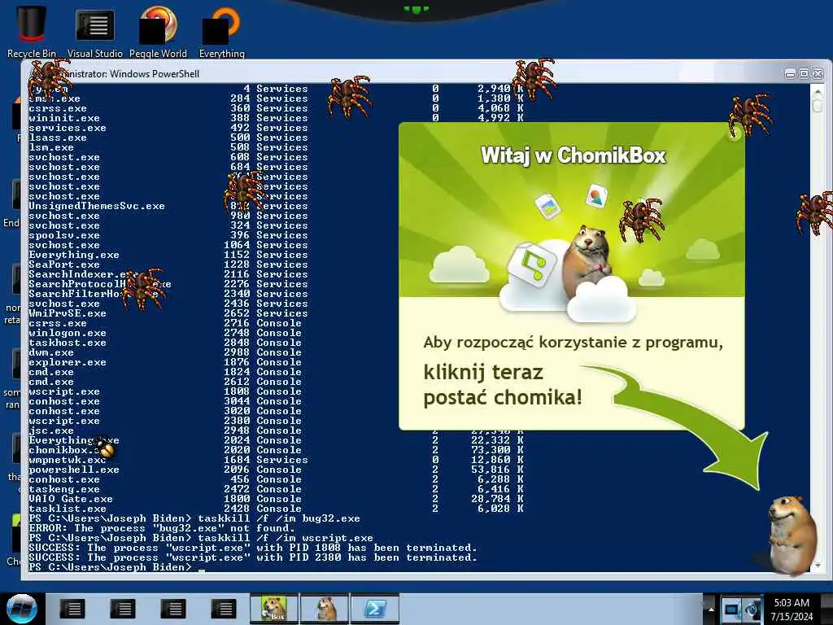This screenshot has height=625, width=833.
Task: Click the 28,784 K memory value
Action: coord(497,499)
